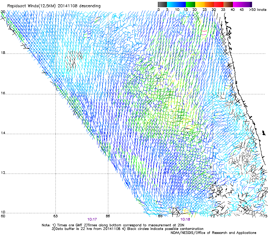Click the '14' latitude label

[3, 133]
